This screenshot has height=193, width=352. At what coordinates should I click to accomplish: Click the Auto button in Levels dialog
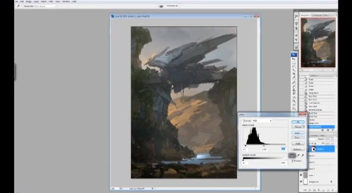[x=298, y=143]
